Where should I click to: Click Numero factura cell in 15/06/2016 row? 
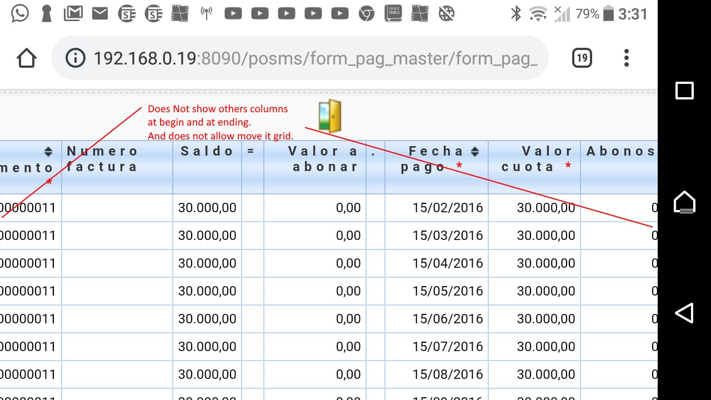pos(117,319)
